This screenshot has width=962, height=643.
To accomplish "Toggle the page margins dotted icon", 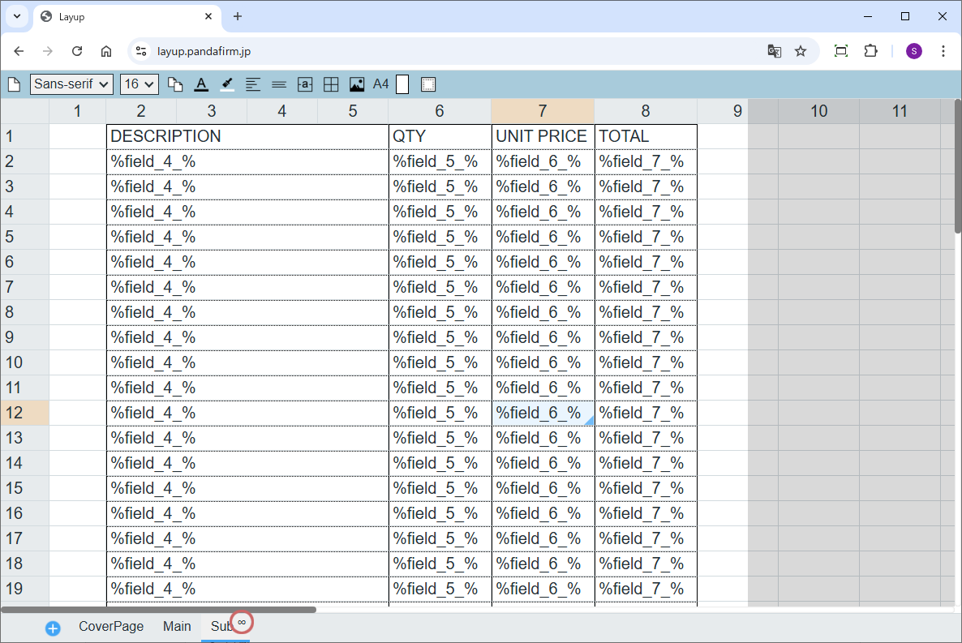I will click(428, 84).
